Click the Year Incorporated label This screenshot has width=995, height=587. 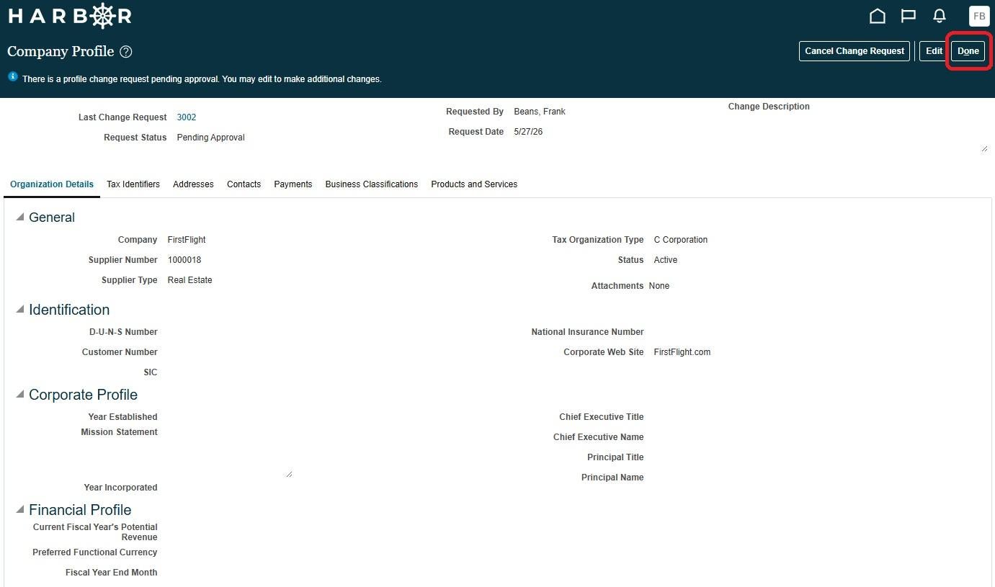click(120, 488)
